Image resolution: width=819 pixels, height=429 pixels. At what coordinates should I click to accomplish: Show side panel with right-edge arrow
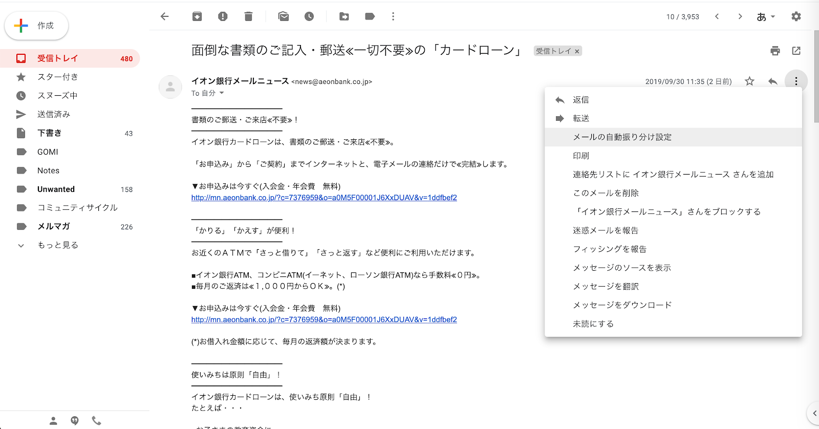tap(814, 413)
